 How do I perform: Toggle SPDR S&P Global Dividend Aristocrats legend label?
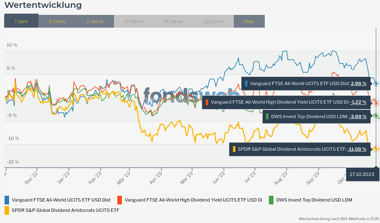(x=65, y=210)
